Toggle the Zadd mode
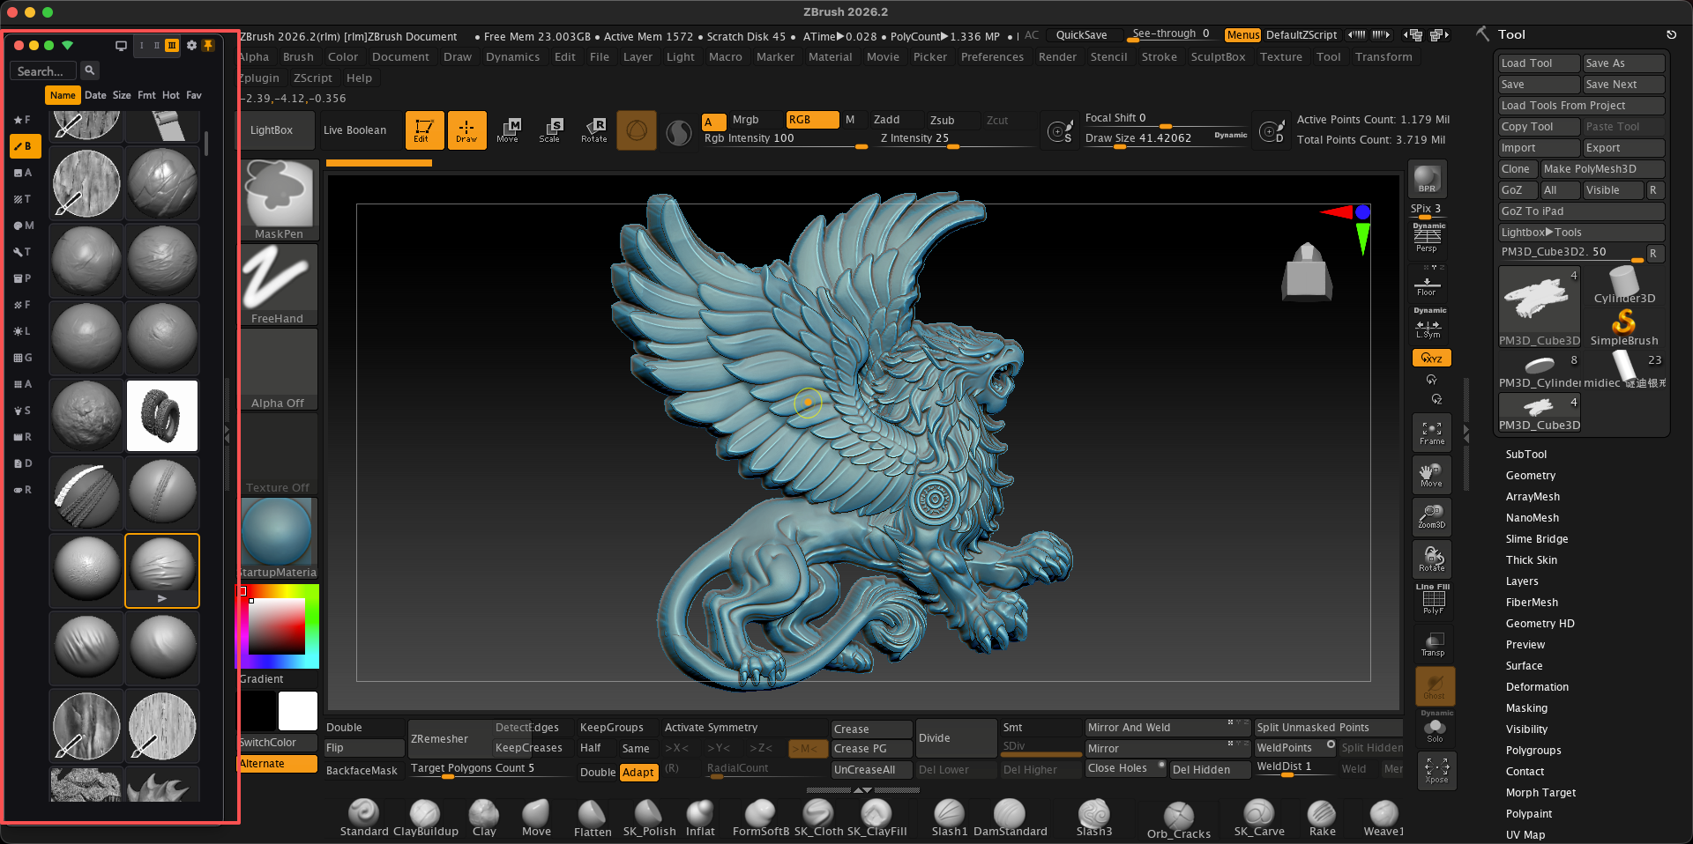This screenshot has height=844, width=1693. [x=886, y=120]
